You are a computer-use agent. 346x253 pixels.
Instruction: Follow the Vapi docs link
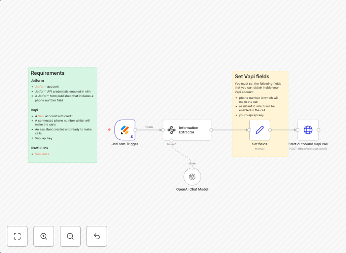click(42, 154)
